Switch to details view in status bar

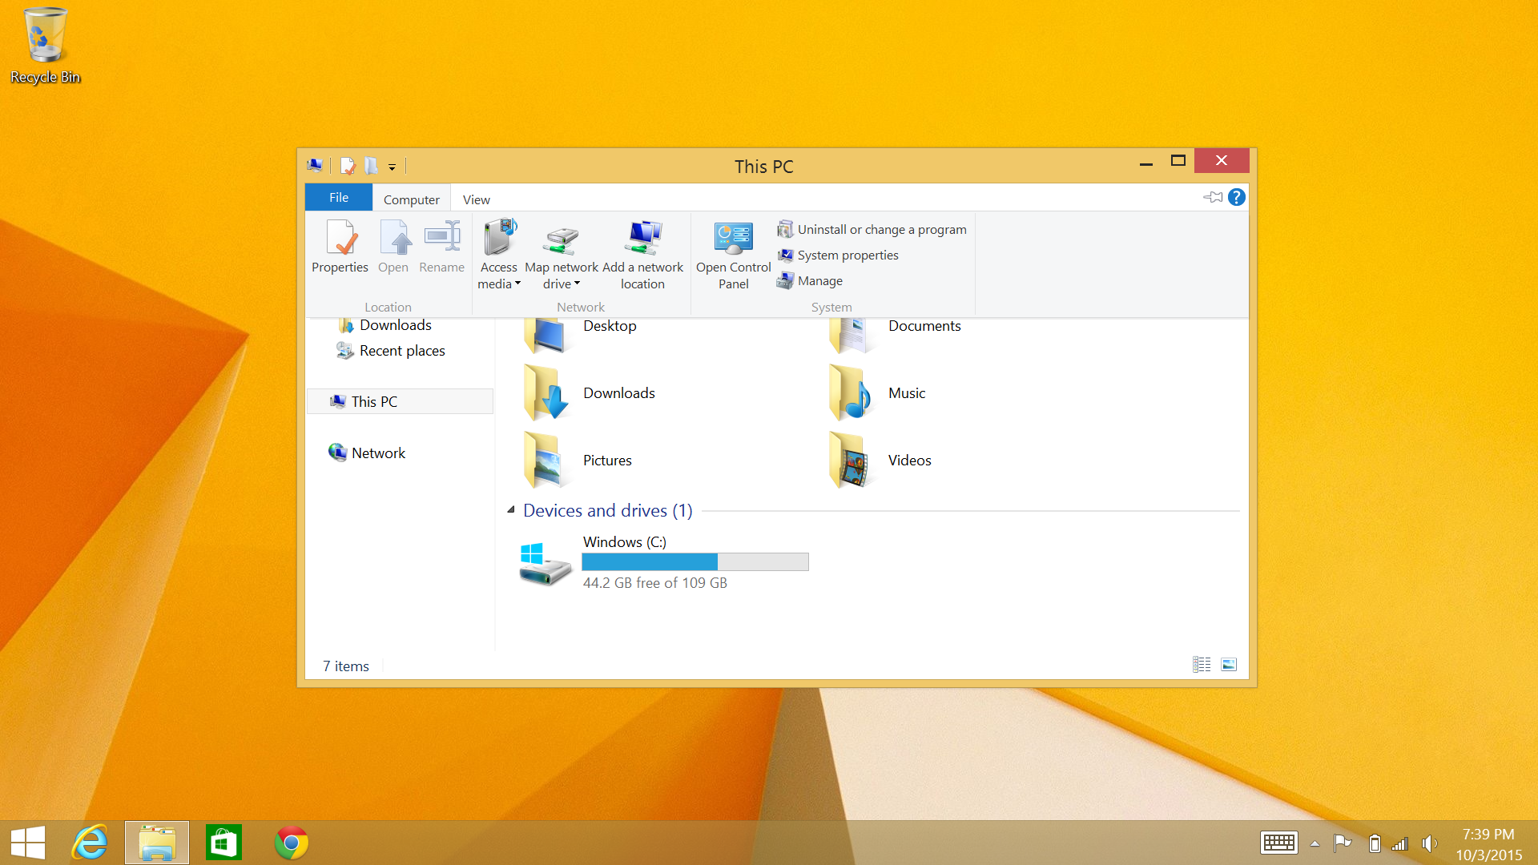click(1202, 665)
